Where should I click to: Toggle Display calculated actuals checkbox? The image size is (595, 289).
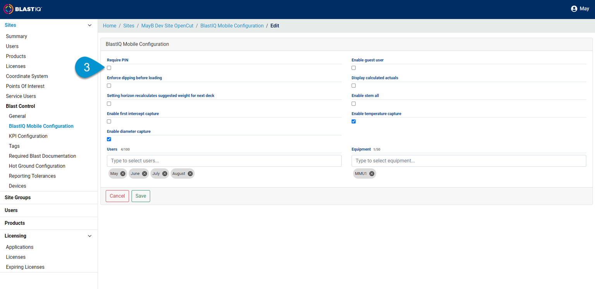[353, 86]
